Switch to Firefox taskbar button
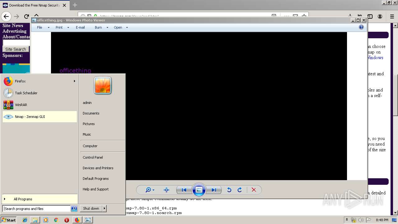 tap(77, 220)
